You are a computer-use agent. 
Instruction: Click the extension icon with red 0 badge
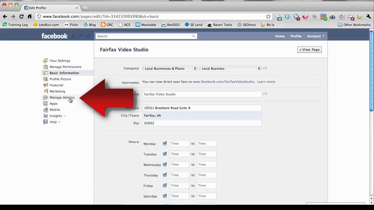point(350,17)
